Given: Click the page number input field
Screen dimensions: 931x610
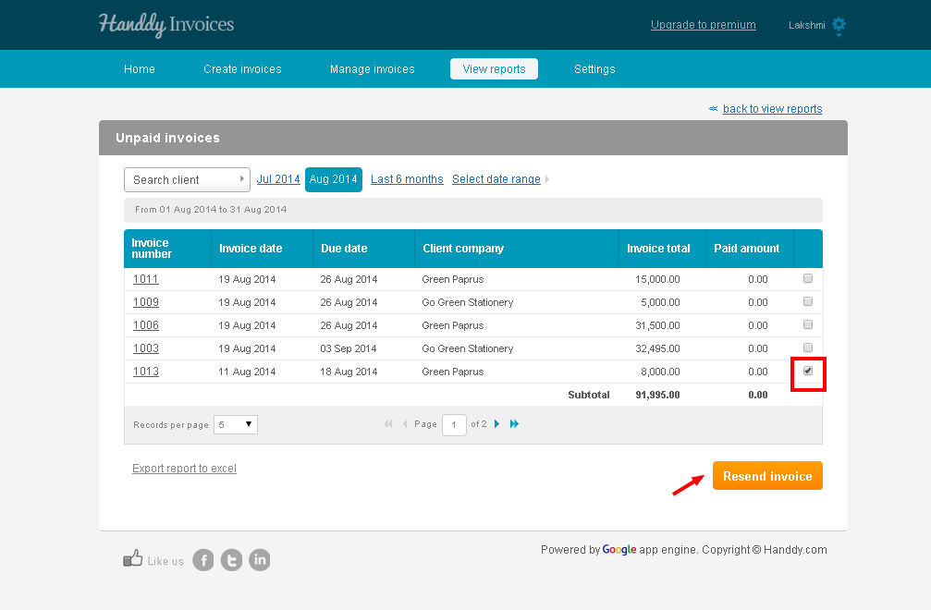Looking at the screenshot, I should pos(454,425).
